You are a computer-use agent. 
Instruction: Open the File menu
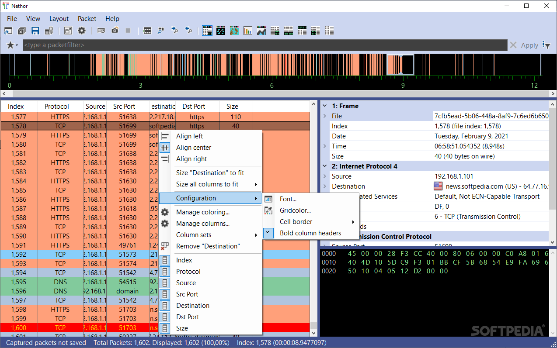(x=12, y=19)
